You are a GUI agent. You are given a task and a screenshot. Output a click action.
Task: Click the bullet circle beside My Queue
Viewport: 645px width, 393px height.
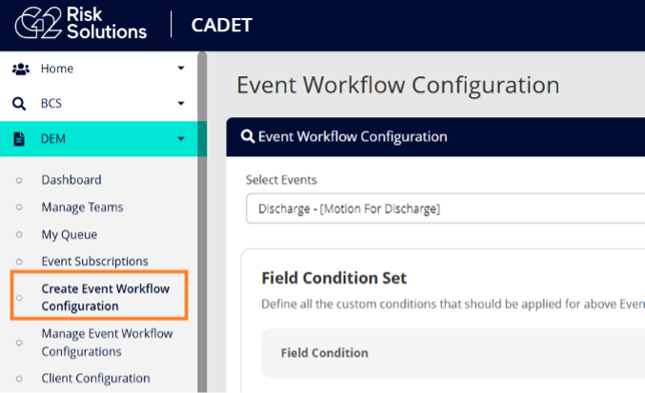pyautogui.click(x=19, y=234)
